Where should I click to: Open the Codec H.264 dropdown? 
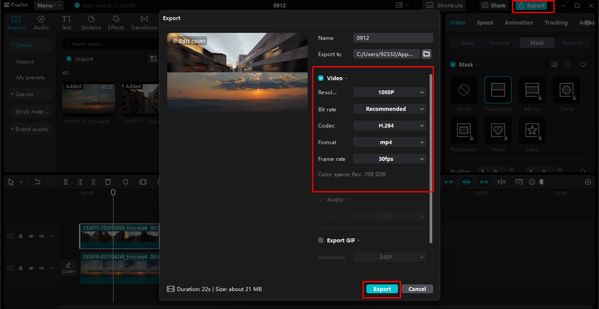coord(389,125)
